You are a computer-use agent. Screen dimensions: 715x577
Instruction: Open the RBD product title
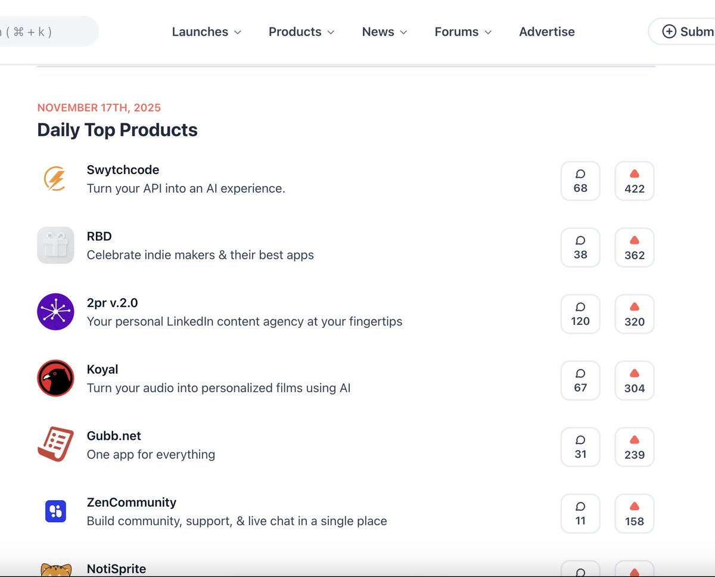coord(99,237)
